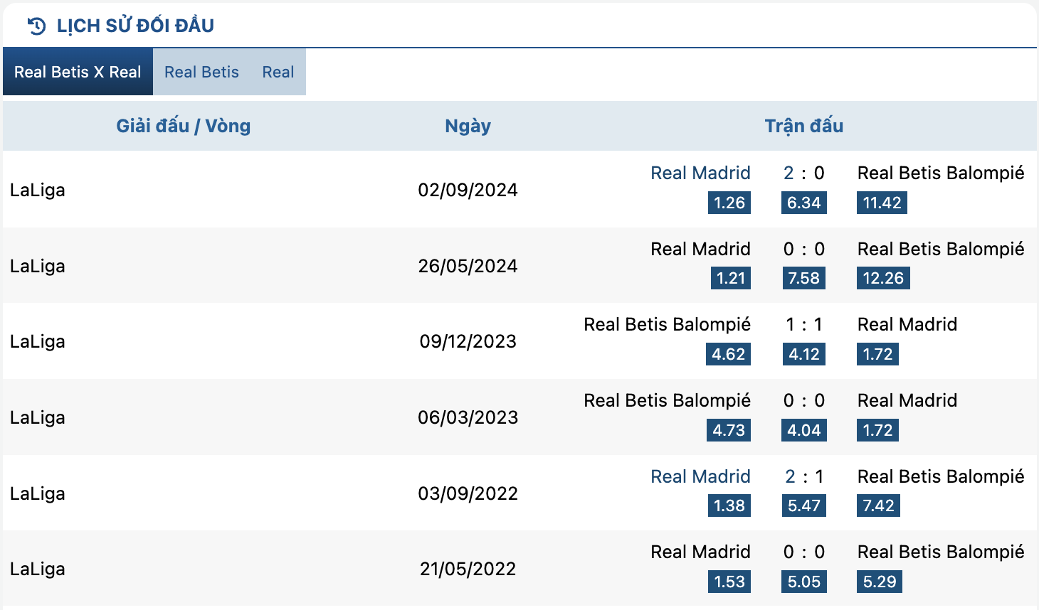Click date 02/09/2024
Viewport: 1039px width, 610px height.
click(x=468, y=190)
